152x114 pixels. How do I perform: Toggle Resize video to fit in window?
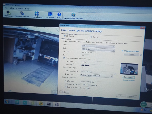[x=66, y=87]
